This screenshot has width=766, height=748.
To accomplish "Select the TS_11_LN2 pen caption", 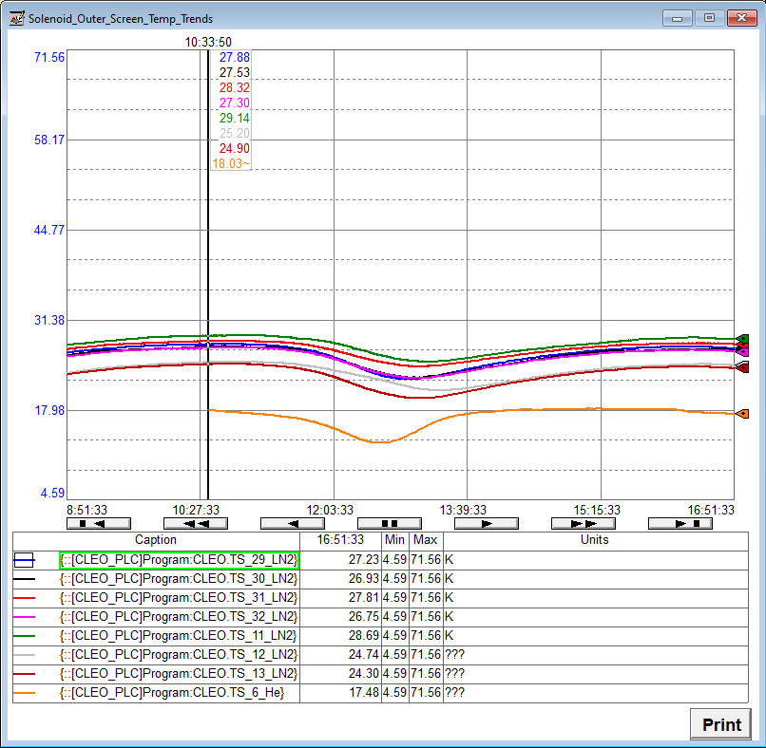I will point(179,636).
